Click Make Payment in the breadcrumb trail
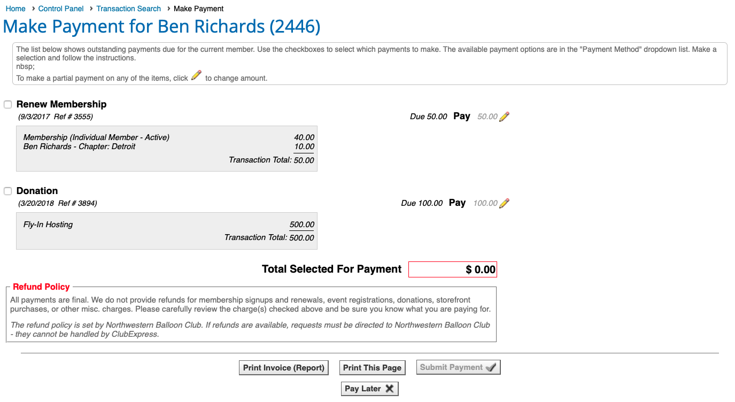The height and width of the screenshot is (402, 735). point(198,9)
